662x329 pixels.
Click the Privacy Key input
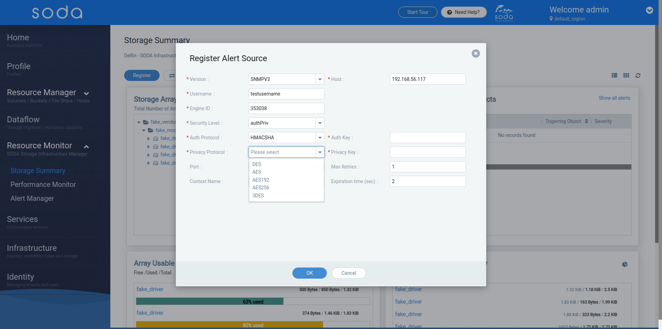pos(428,152)
